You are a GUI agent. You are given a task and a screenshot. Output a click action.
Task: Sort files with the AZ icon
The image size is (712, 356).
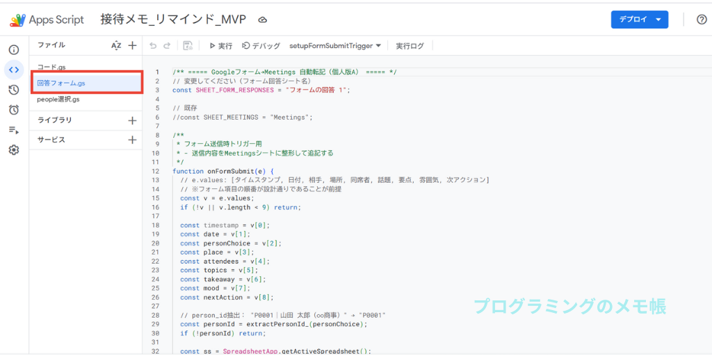tap(116, 46)
